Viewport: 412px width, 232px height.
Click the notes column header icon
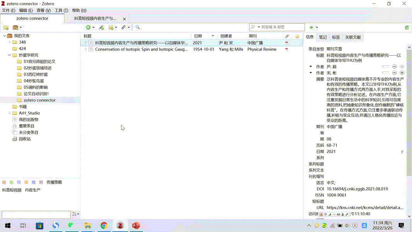click(297, 36)
